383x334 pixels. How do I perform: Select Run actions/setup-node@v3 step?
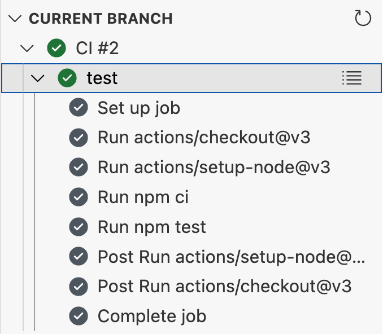[x=214, y=168]
